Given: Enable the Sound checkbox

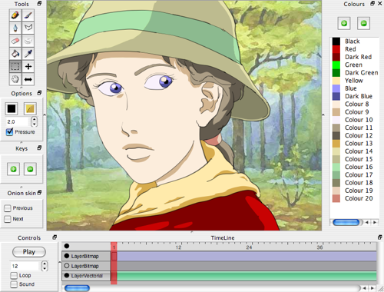Looking at the screenshot, I should (14, 284).
